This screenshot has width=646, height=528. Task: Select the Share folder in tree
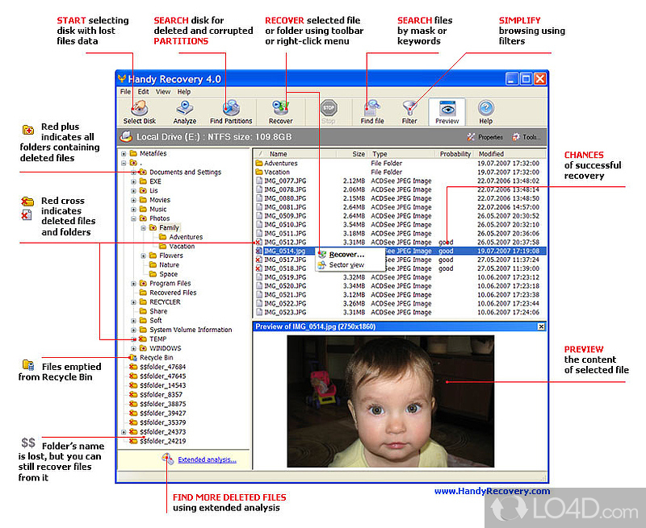click(x=158, y=311)
